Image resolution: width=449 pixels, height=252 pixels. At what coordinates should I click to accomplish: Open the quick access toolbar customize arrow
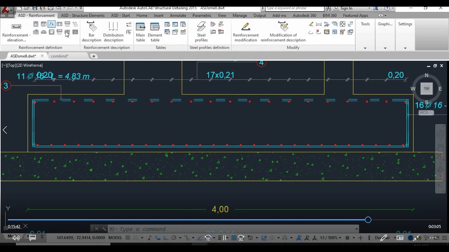click(x=81, y=8)
